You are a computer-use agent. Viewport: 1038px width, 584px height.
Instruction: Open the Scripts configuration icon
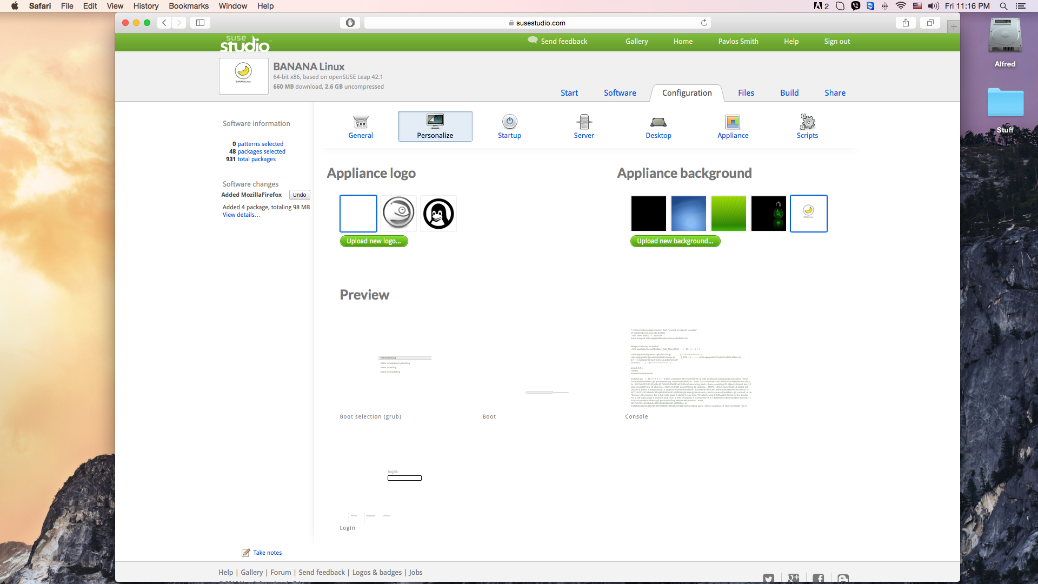(x=807, y=126)
